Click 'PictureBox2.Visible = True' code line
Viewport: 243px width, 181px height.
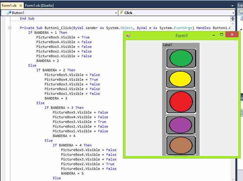tap(88, 164)
